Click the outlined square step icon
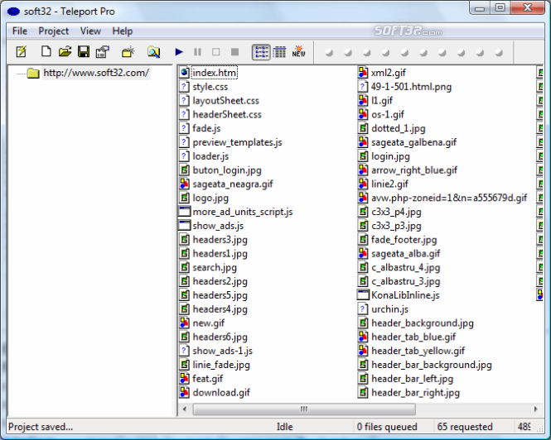551x440 pixels. pos(216,52)
